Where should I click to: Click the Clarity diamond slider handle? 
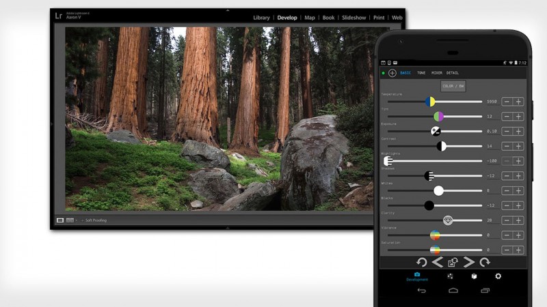448,220
